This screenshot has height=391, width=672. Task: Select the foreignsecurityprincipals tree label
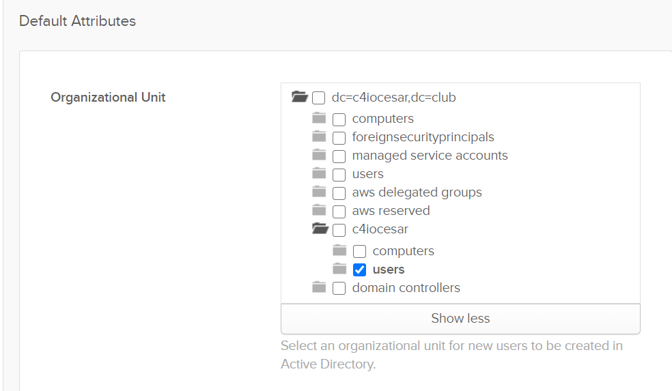(x=423, y=137)
